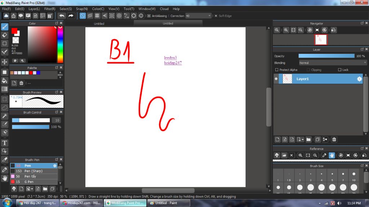Select the Brush tool in left toolbar
369x207 pixels.
[4, 27]
